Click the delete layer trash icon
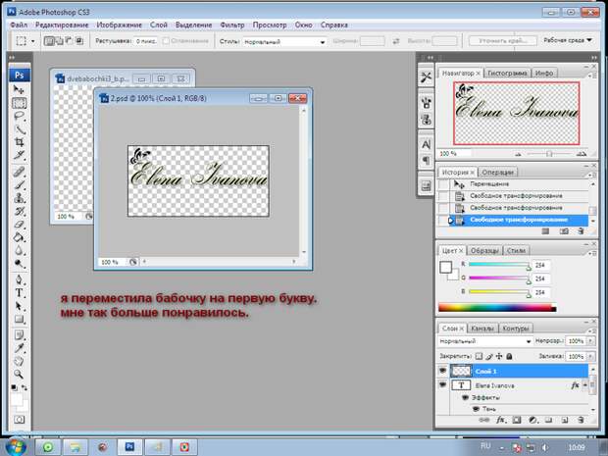 pos(581,420)
